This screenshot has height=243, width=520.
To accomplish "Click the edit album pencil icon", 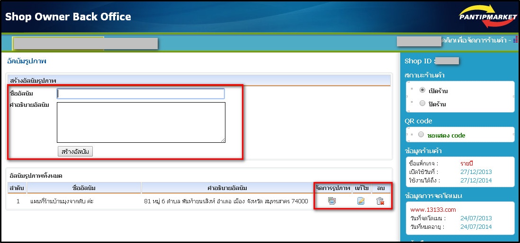I will (361, 201).
